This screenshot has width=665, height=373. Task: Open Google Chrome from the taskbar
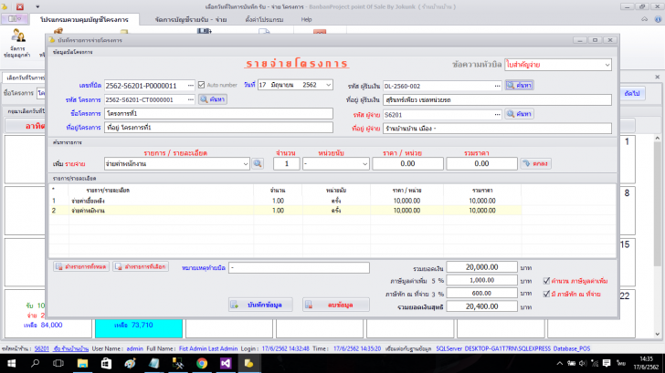[x=202, y=363]
